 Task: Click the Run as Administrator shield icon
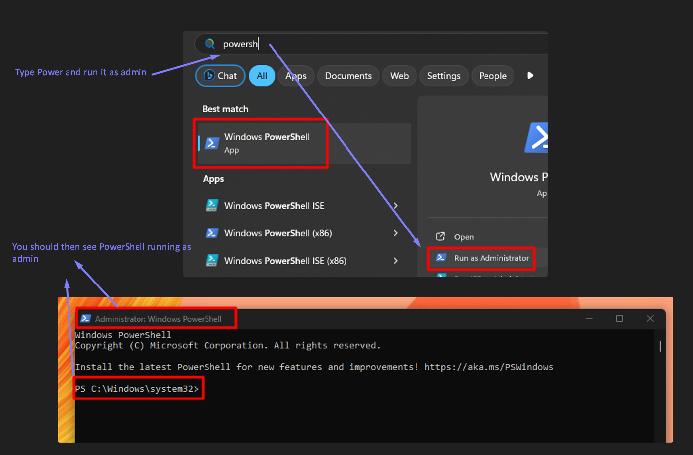(x=441, y=258)
